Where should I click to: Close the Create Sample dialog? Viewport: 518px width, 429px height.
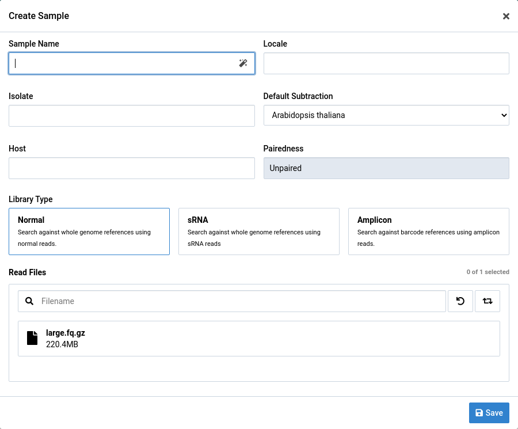click(506, 16)
